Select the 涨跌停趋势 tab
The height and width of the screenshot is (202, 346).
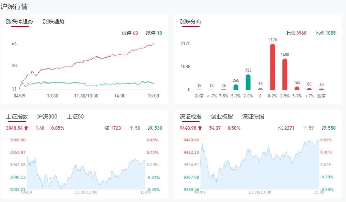(x=19, y=21)
